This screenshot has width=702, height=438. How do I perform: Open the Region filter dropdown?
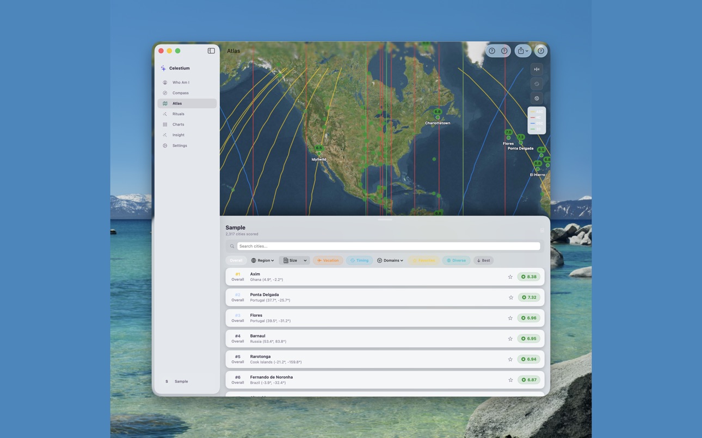click(x=262, y=260)
